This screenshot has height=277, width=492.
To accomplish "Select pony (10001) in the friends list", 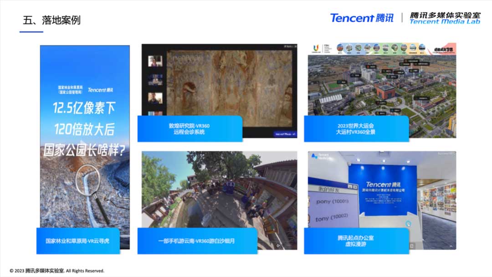I will (x=333, y=201).
